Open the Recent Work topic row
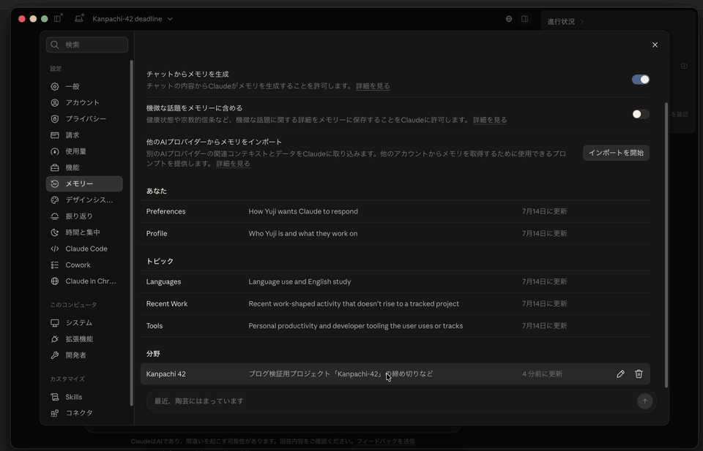This screenshot has width=703, height=451. pyautogui.click(x=395, y=304)
